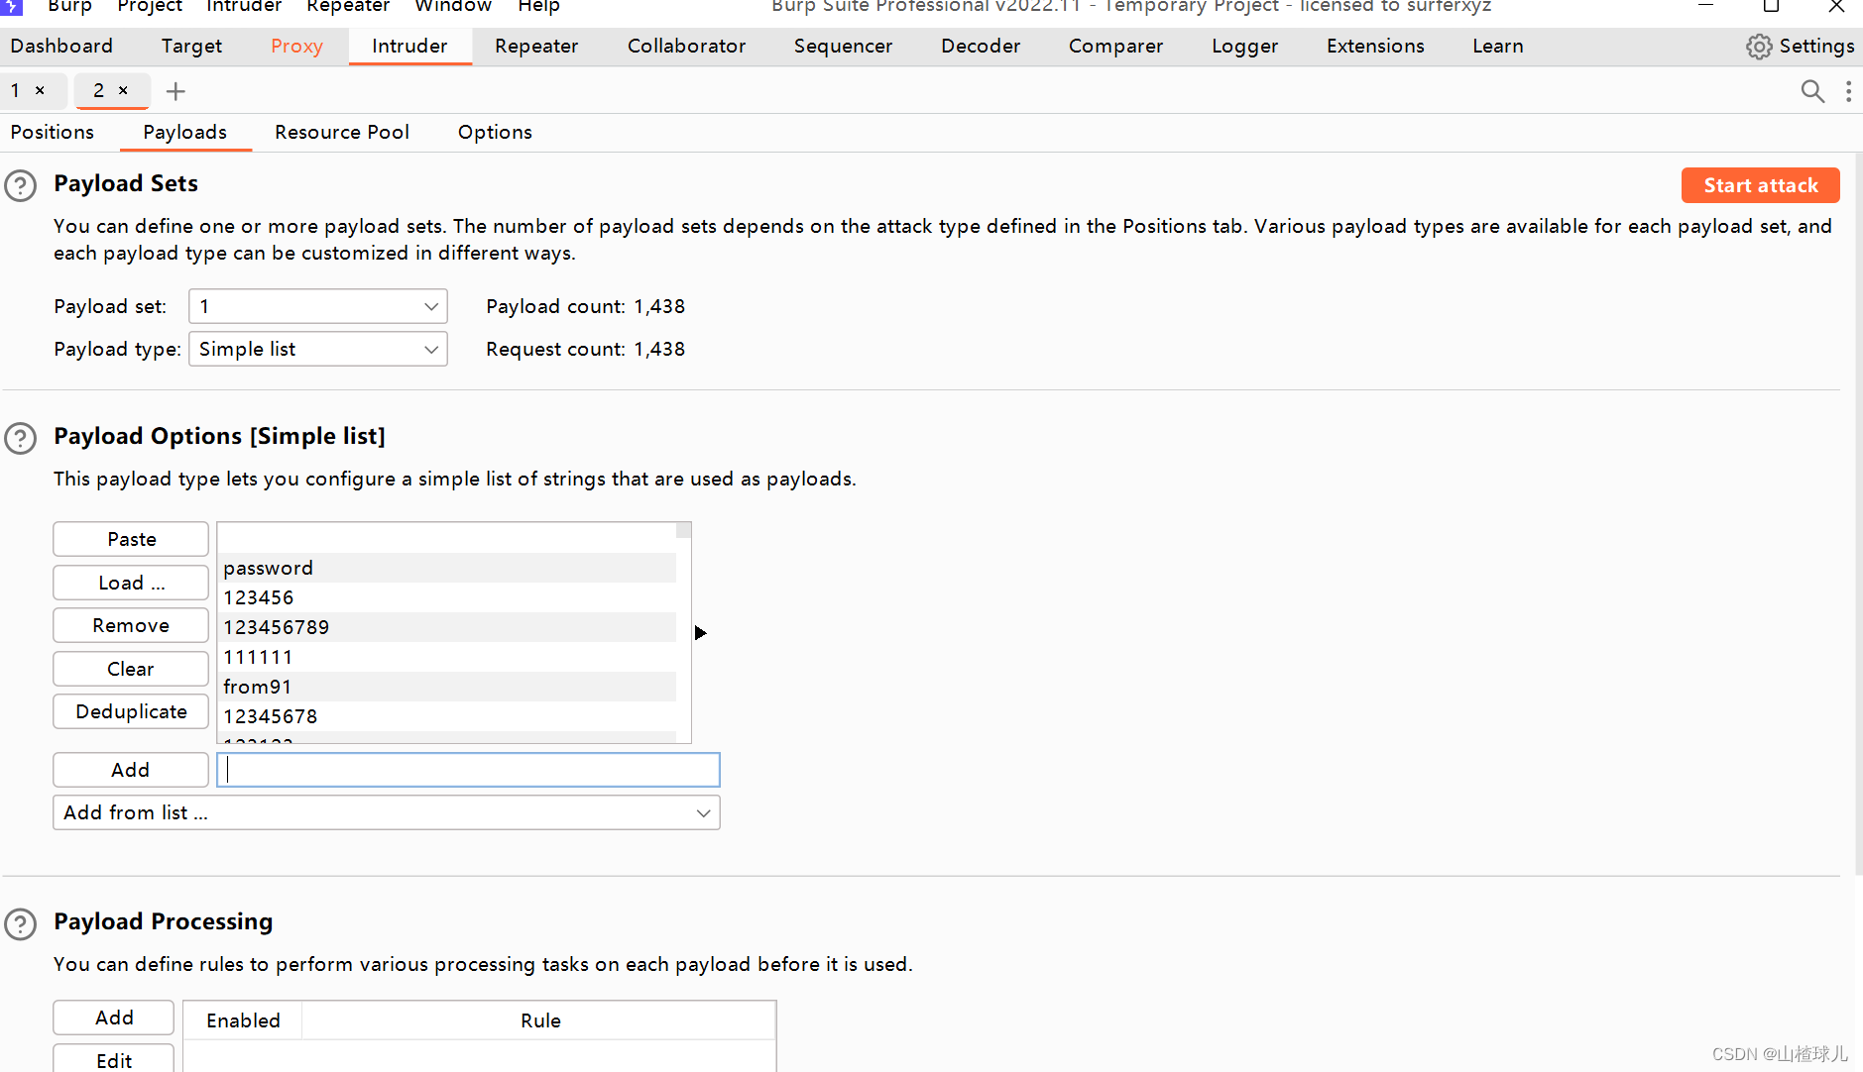Screen dimensions: 1863x1072
Task: Click the Start attack button
Action: click(1761, 185)
